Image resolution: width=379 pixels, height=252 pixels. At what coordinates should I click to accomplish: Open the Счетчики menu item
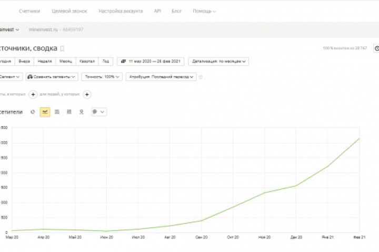[x=29, y=11]
